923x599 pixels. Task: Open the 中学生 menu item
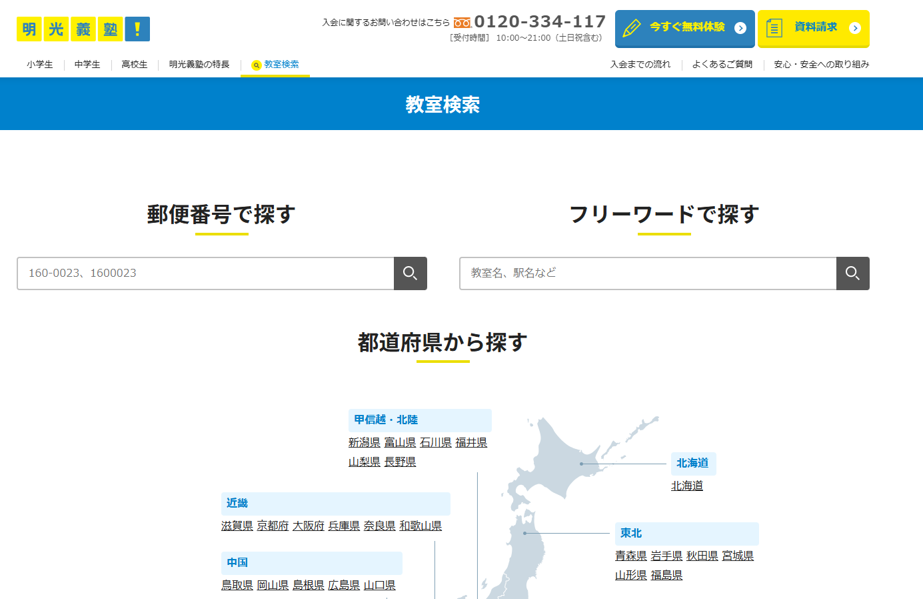click(87, 65)
